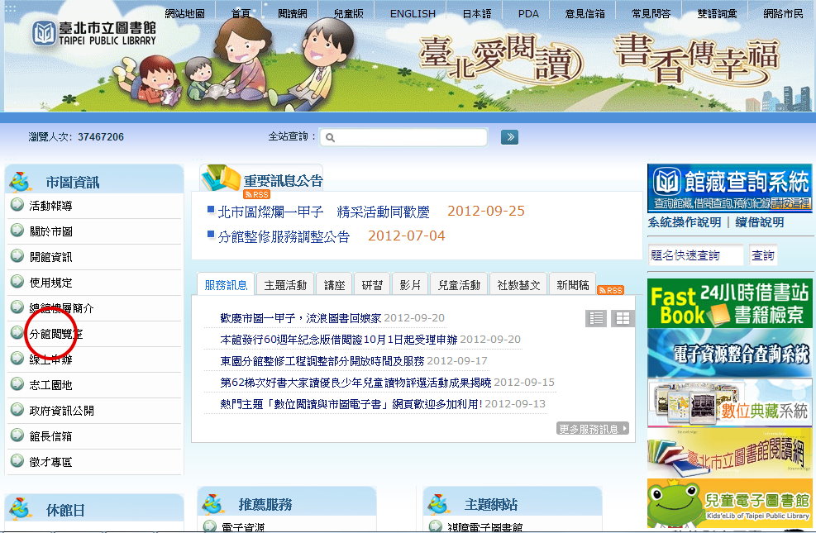Switch to ENGLISH version
Screen dimensions: 816x533
[x=413, y=13]
